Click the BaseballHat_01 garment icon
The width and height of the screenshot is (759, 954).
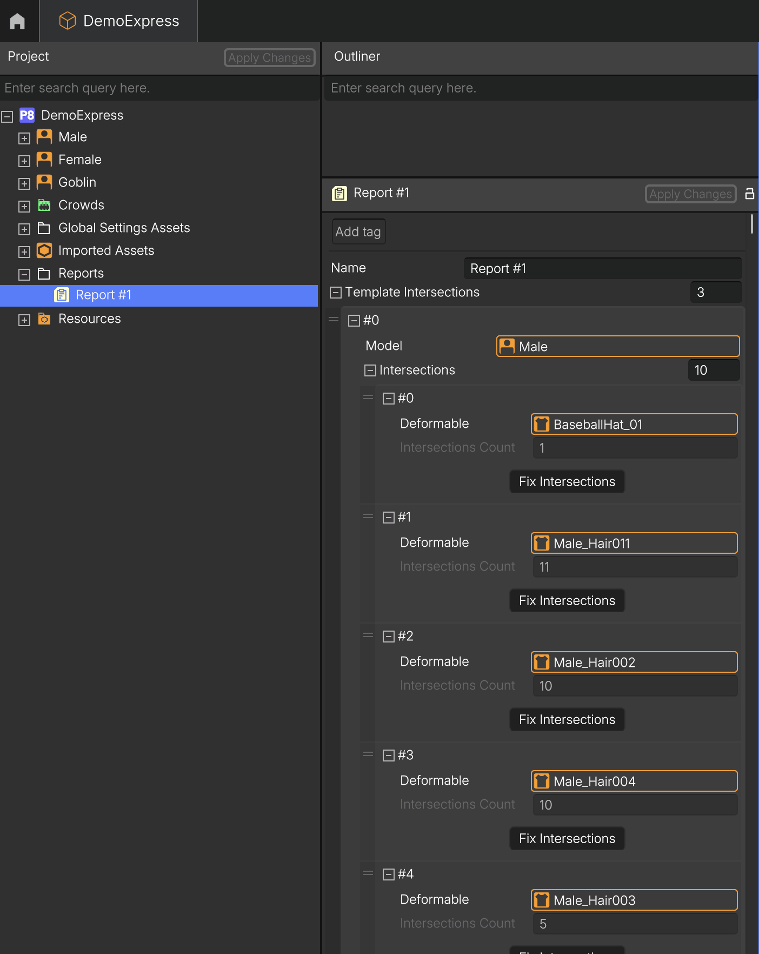click(x=542, y=424)
